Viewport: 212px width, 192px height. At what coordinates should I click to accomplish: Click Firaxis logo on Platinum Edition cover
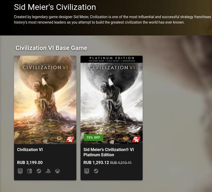(x=126, y=139)
